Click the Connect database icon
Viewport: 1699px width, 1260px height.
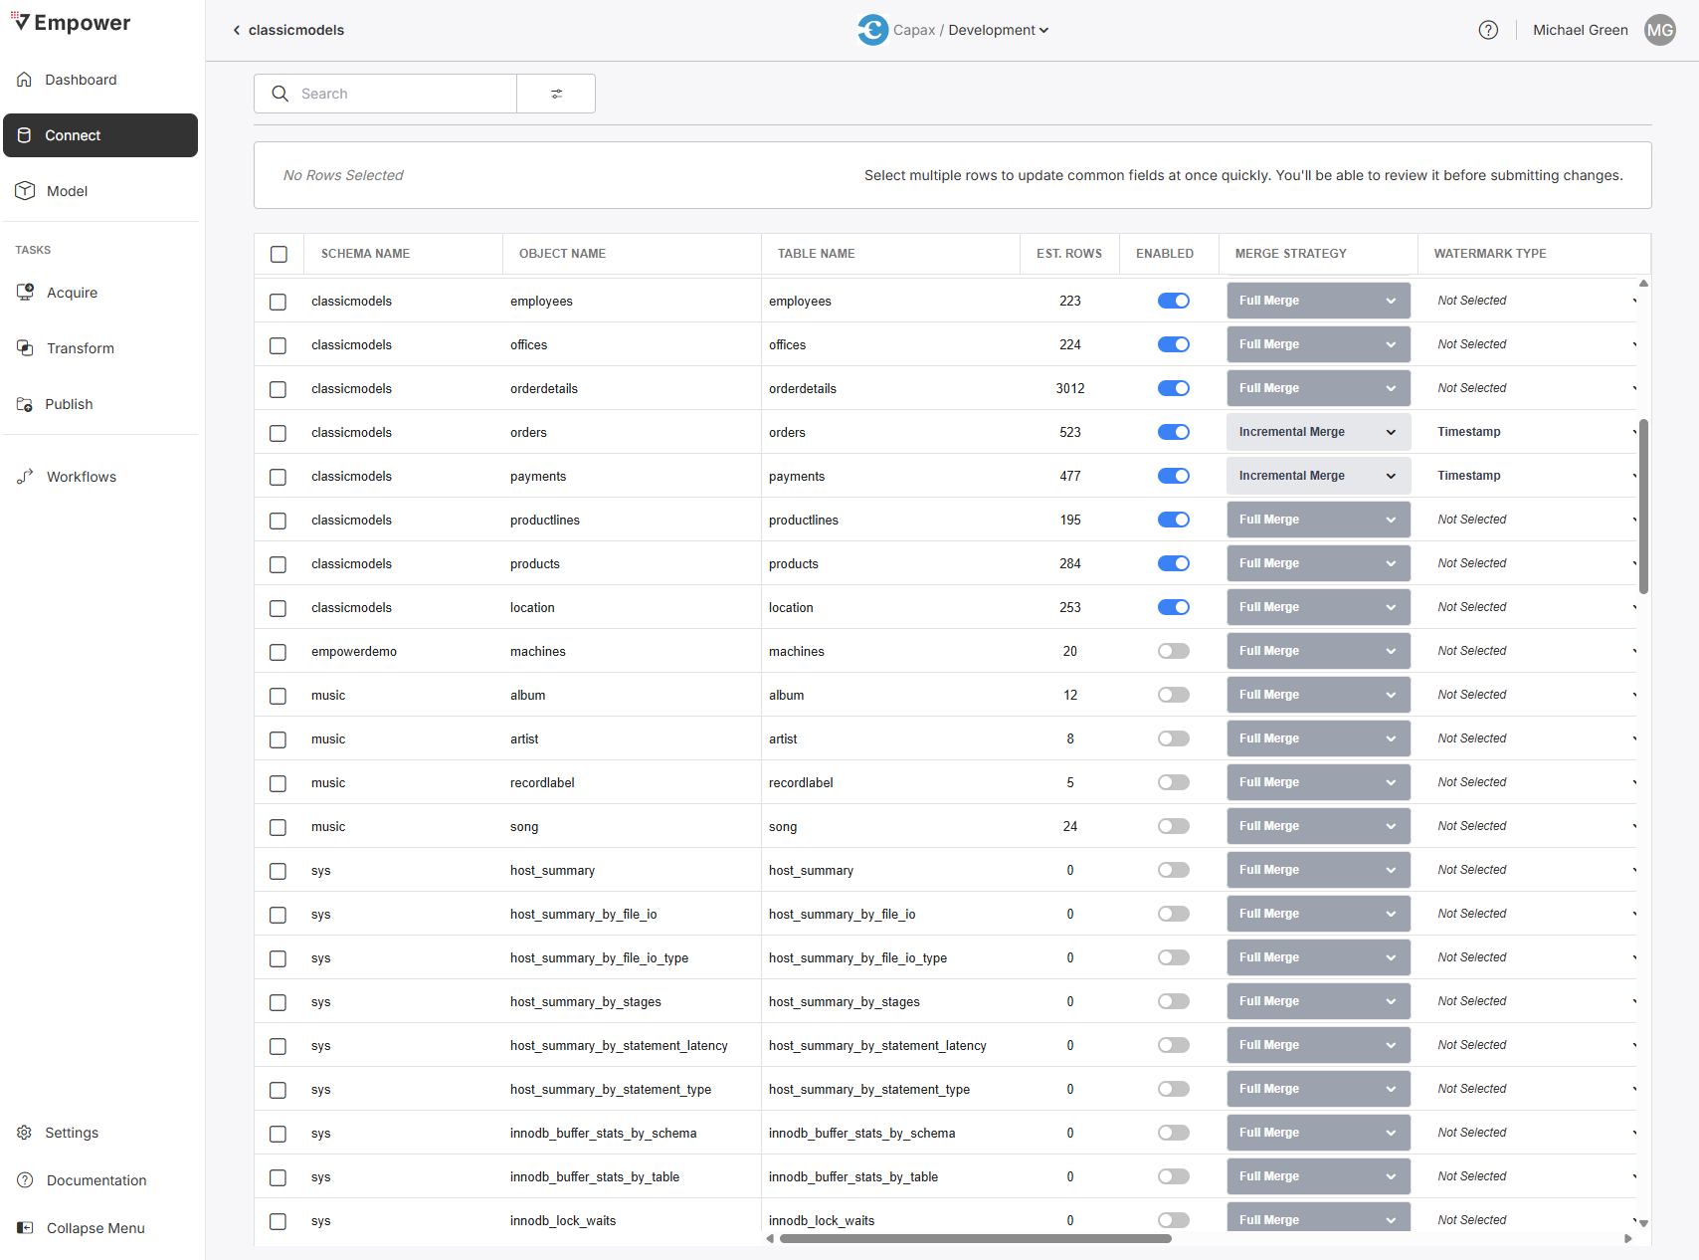click(x=24, y=135)
